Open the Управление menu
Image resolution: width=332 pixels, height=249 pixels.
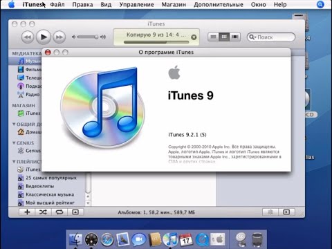pyautogui.click(x=136, y=5)
